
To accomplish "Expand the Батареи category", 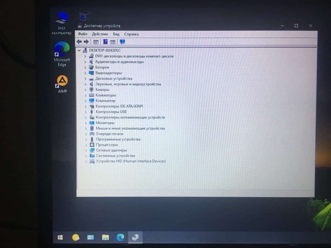I will pos(85,67).
